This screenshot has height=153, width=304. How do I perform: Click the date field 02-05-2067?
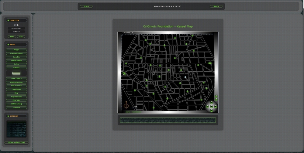tap(16, 29)
